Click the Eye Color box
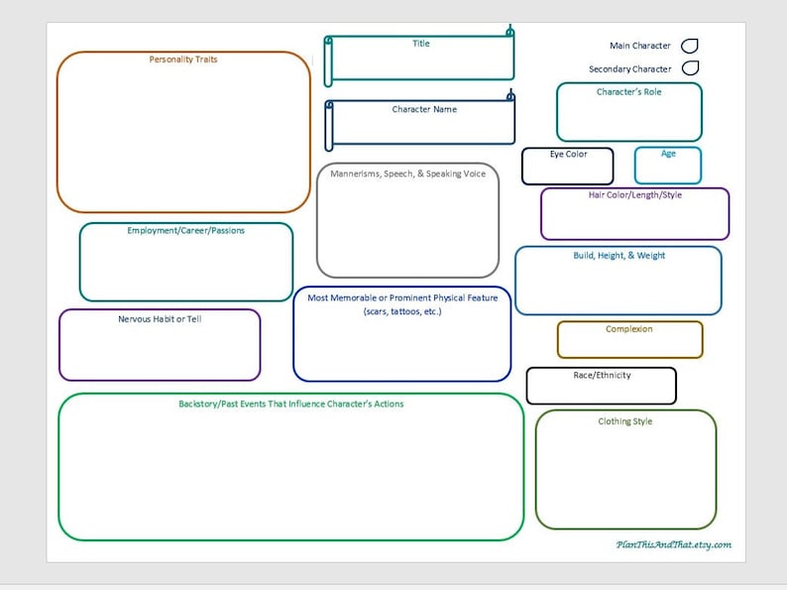This screenshot has width=787, height=590. pyautogui.click(x=568, y=167)
